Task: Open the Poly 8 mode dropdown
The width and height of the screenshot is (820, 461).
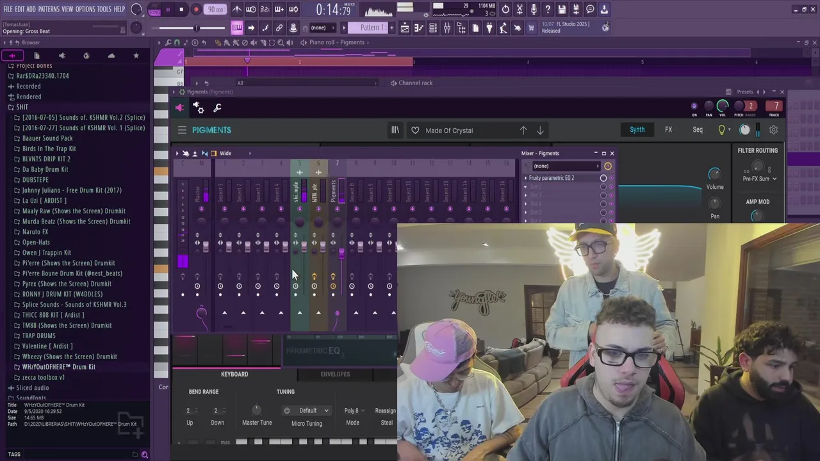Action: point(353,410)
